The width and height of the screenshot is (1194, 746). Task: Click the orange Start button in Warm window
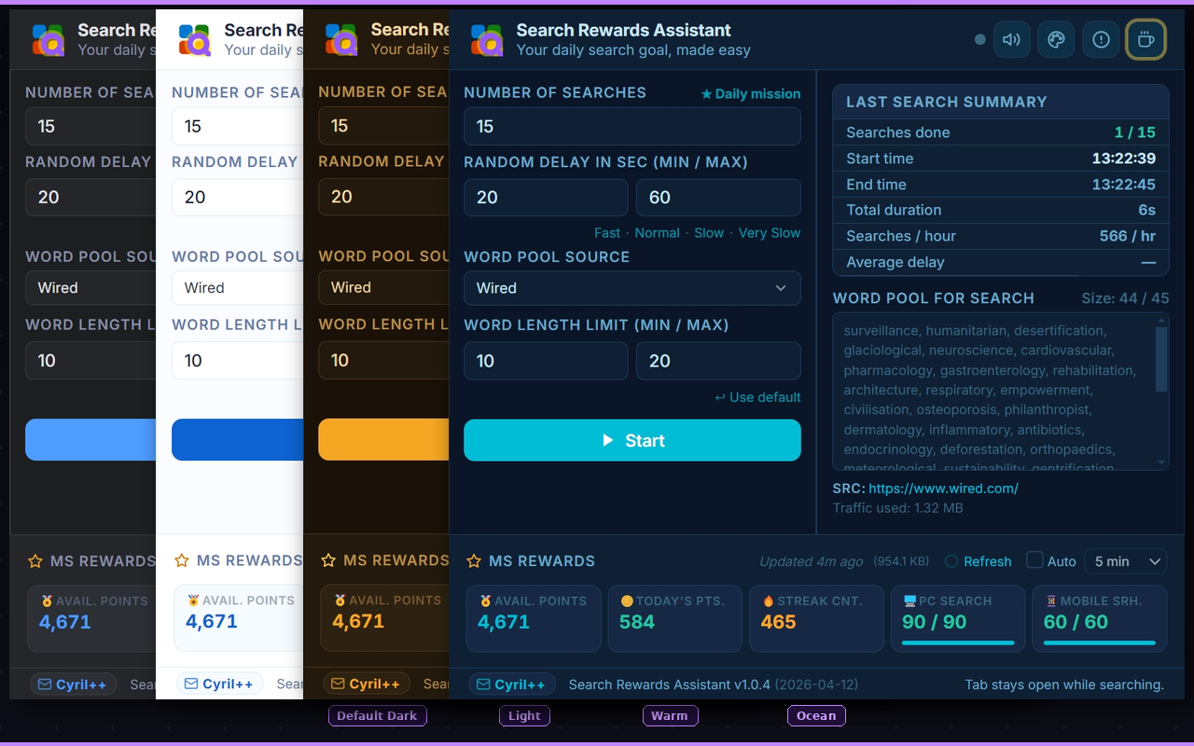[383, 440]
